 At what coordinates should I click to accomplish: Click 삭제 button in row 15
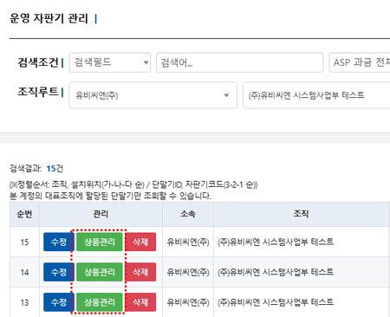pos(140,242)
